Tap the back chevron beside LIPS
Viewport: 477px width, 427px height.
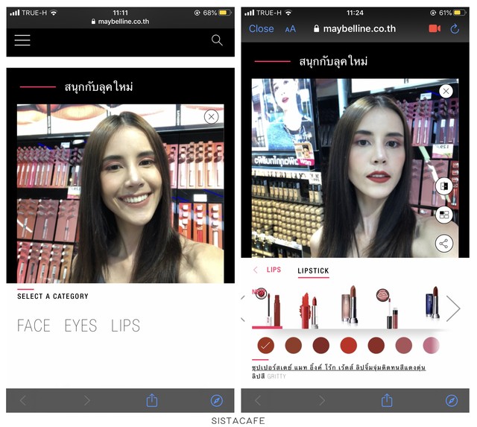point(256,270)
